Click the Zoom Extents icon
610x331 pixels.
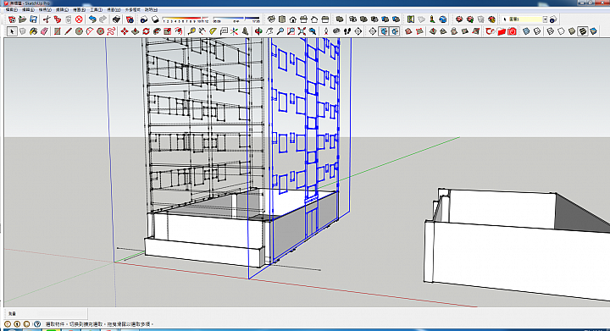coord(302,31)
